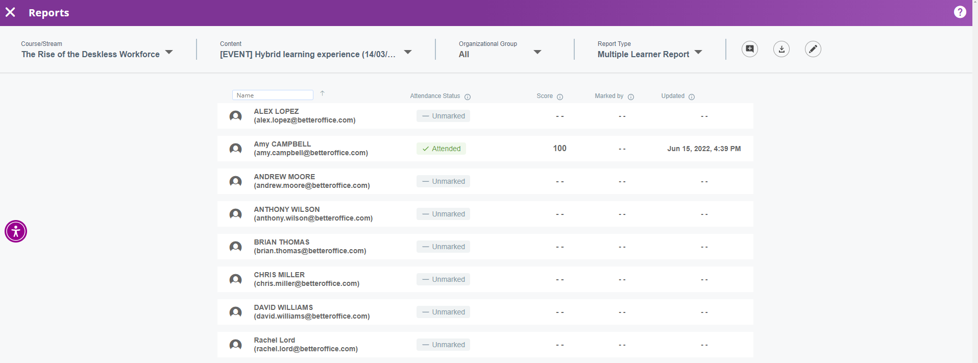This screenshot has height=363, width=978.
Task: Click the Name search input field
Action: coord(273,95)
